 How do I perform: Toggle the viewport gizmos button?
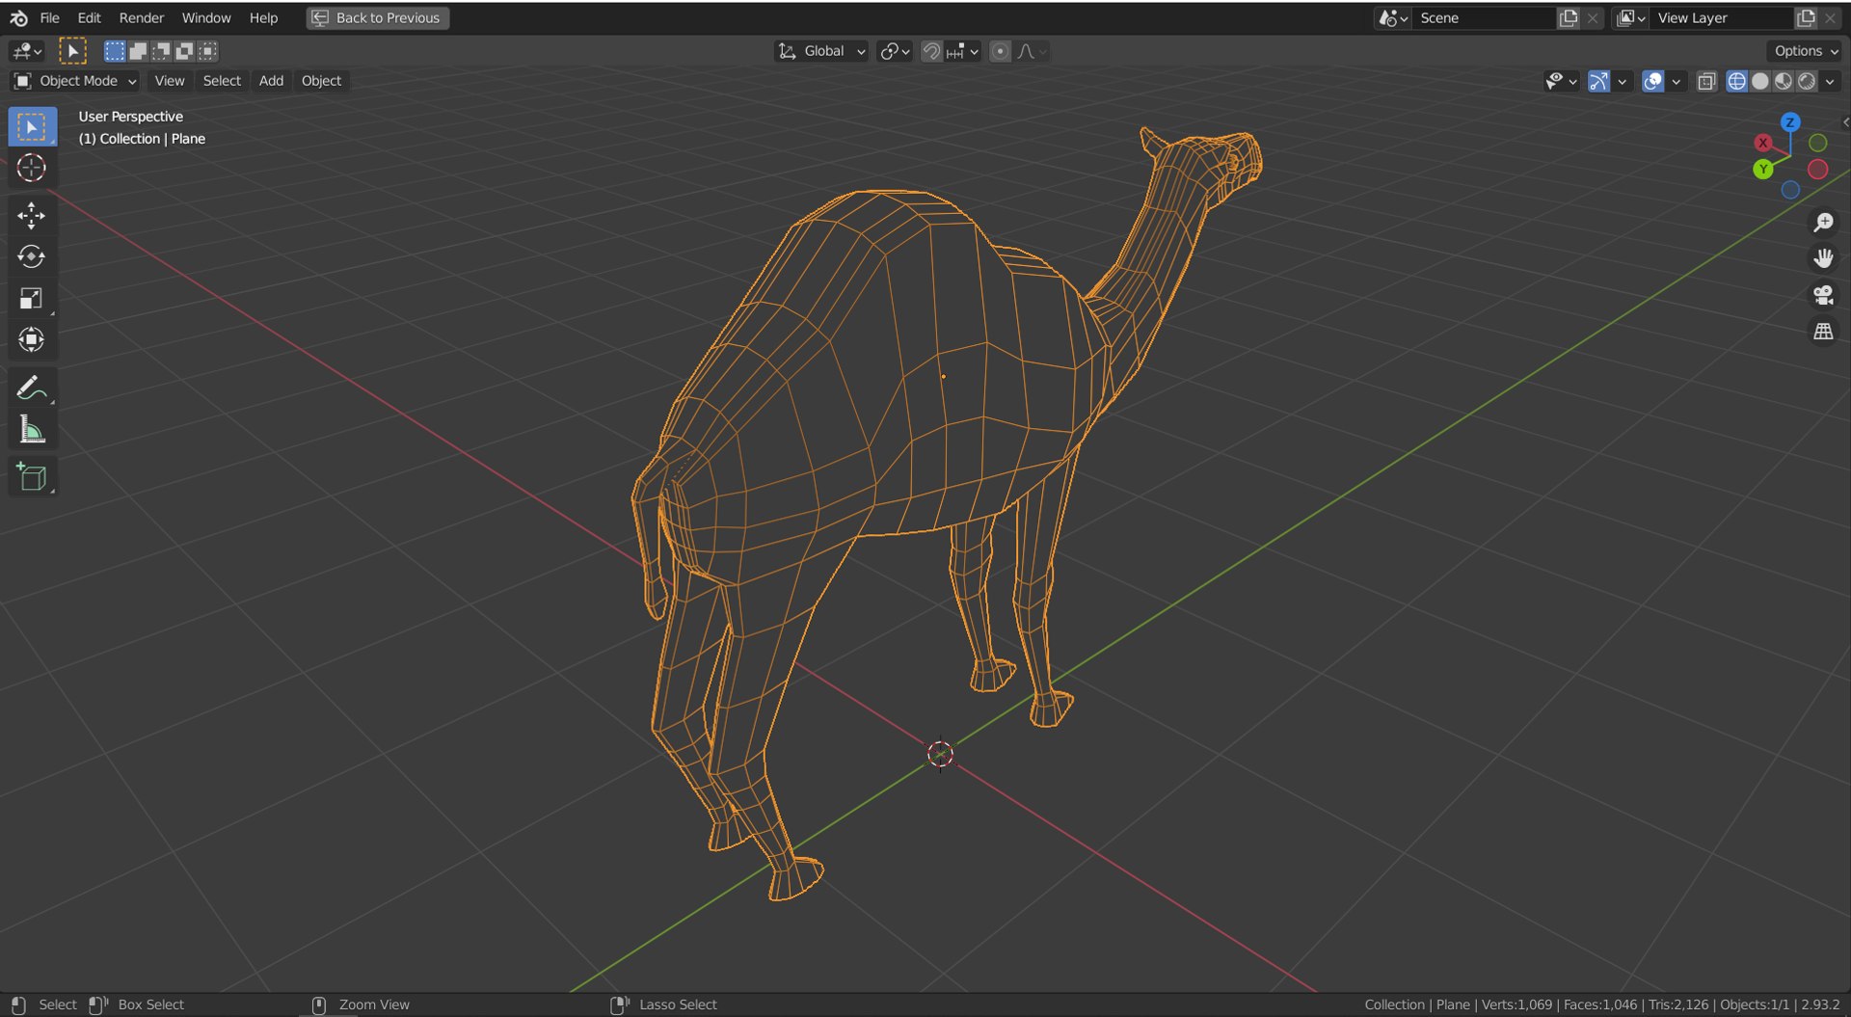1598,81
